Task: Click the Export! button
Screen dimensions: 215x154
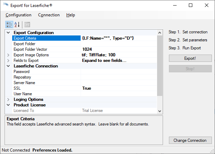Action: click(x=190, y=58)
